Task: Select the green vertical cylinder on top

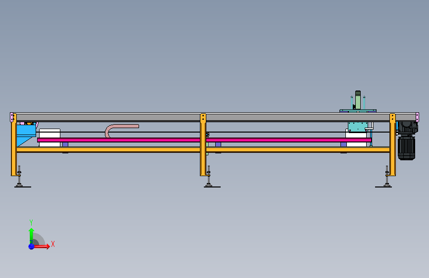Action: pyautogui.click(x=358, y=100)
